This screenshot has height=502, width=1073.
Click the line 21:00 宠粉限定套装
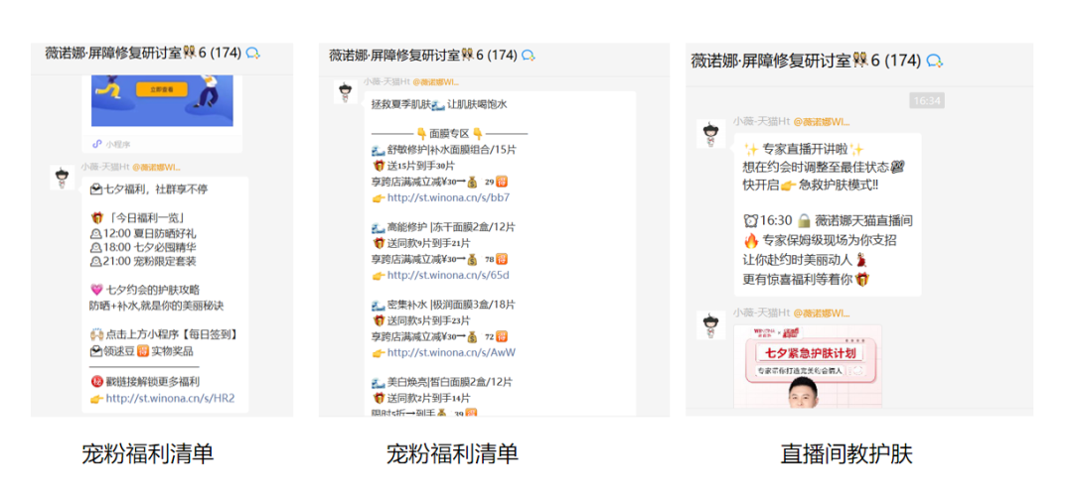(x=143, y=261)
